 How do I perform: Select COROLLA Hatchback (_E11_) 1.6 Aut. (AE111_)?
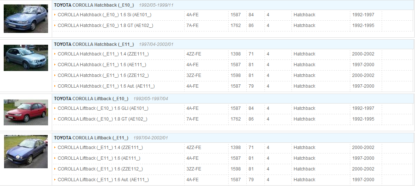pos(106,86)
